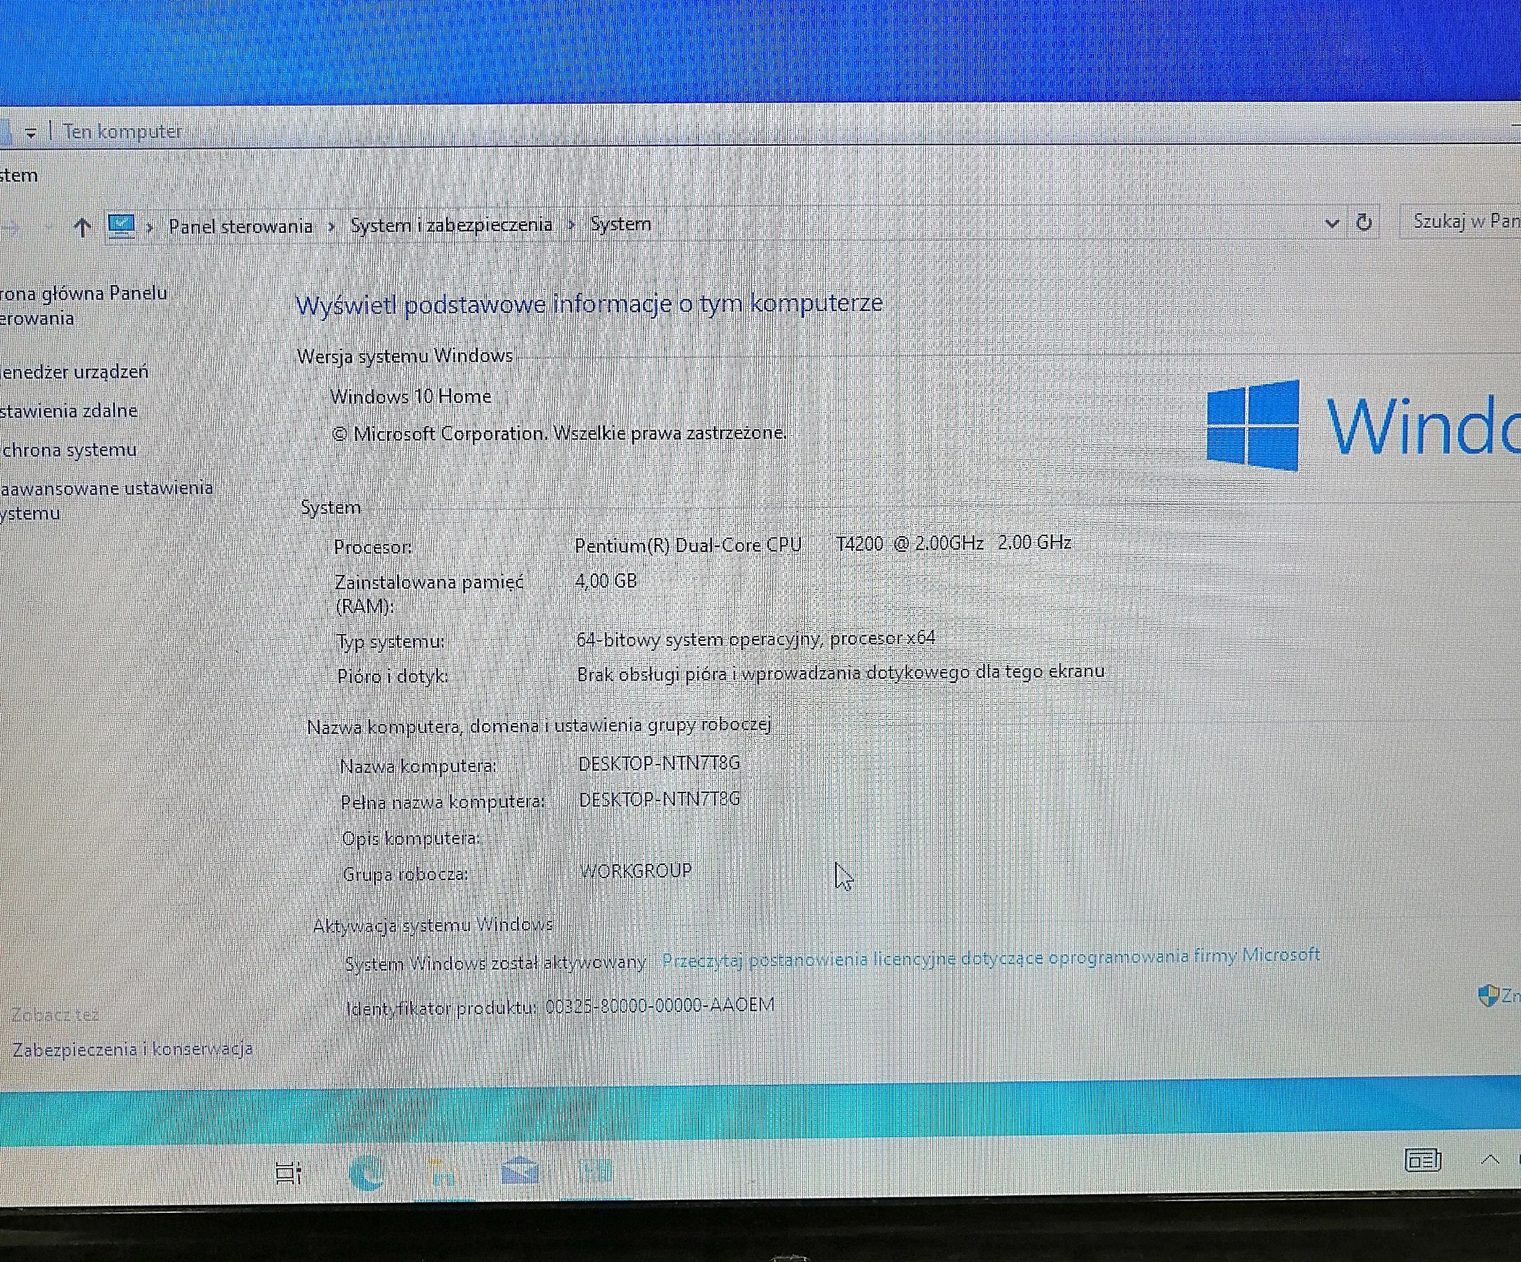Select the pen and touch support text
Viewport: 1521px width, 1262px height.
point(840,673)
